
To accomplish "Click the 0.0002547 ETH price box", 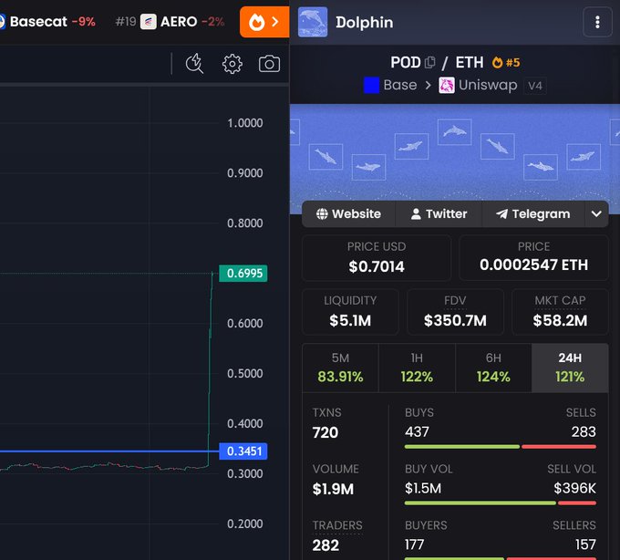I will click(x=533, y=258).
